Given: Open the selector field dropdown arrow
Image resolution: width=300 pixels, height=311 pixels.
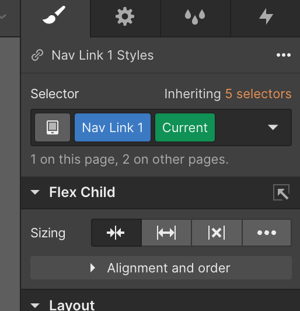Looking at the screenshot, I should (273, 127).
